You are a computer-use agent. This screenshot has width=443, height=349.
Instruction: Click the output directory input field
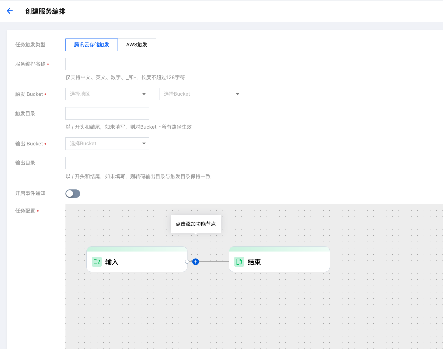[107, 163]
